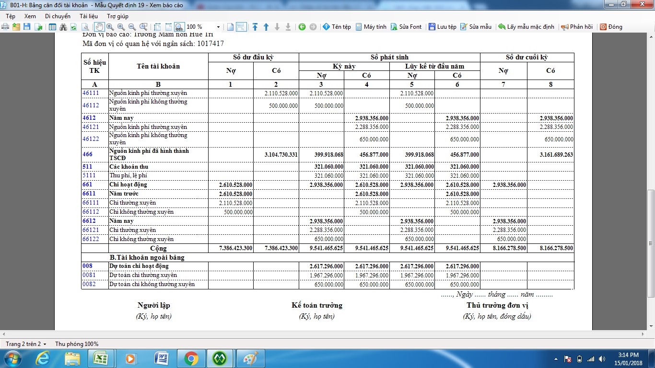
Task: Open account link 46112
Action: point(91,105)
